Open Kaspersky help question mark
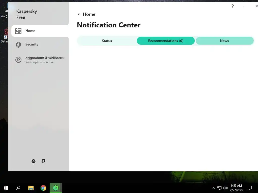 click(x=233, y=6)
